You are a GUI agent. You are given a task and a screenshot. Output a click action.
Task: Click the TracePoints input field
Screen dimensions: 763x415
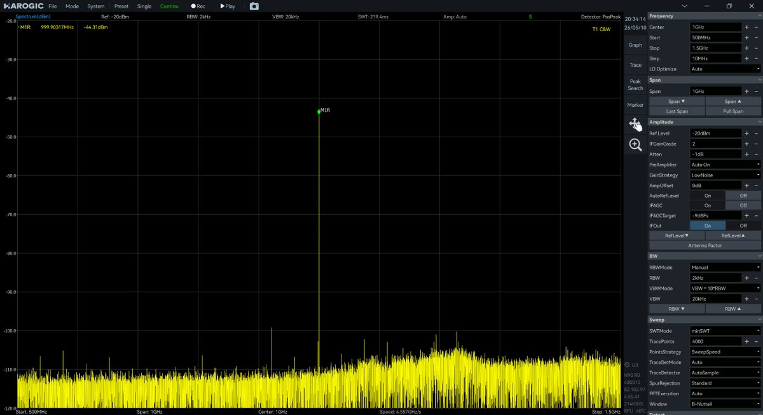[x=715, y=341]
